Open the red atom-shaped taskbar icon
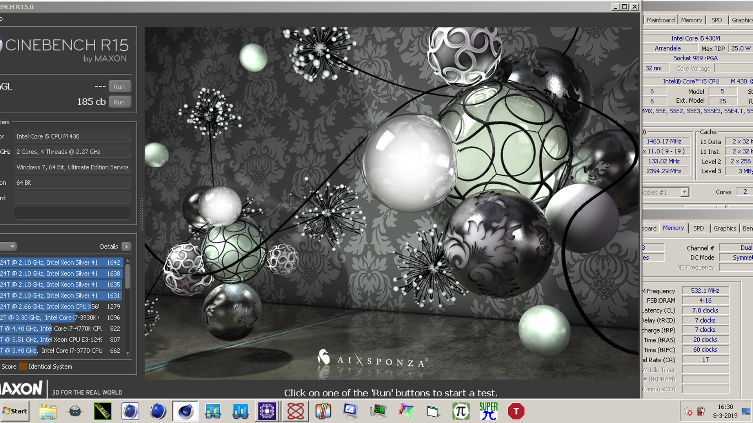Image resolution: width=753 pixels, height=423 pixels. click(x=296, y=412)
